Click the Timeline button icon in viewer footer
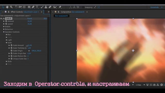165x93 pixels. [154, 85]
